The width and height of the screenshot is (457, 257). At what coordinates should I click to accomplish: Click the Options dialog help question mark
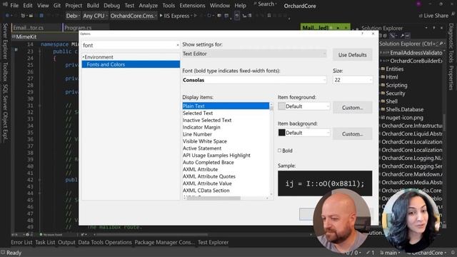coord(362,34)
